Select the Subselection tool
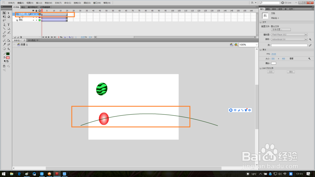 [9, 13]
